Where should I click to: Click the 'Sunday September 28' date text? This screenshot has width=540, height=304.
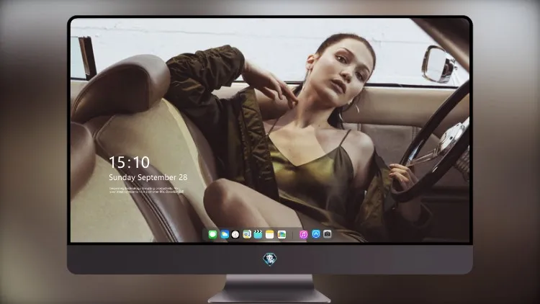[148, 177]
